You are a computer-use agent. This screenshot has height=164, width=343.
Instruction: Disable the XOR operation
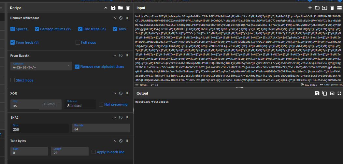121,93
